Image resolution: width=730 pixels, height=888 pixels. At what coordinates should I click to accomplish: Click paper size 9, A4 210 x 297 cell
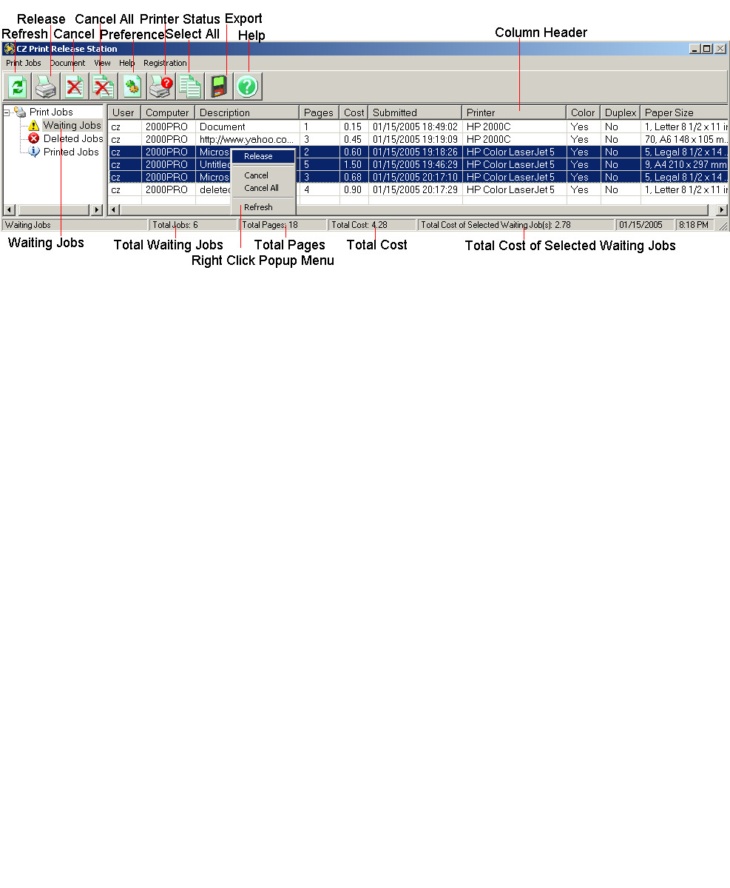(x=685, y=164)
